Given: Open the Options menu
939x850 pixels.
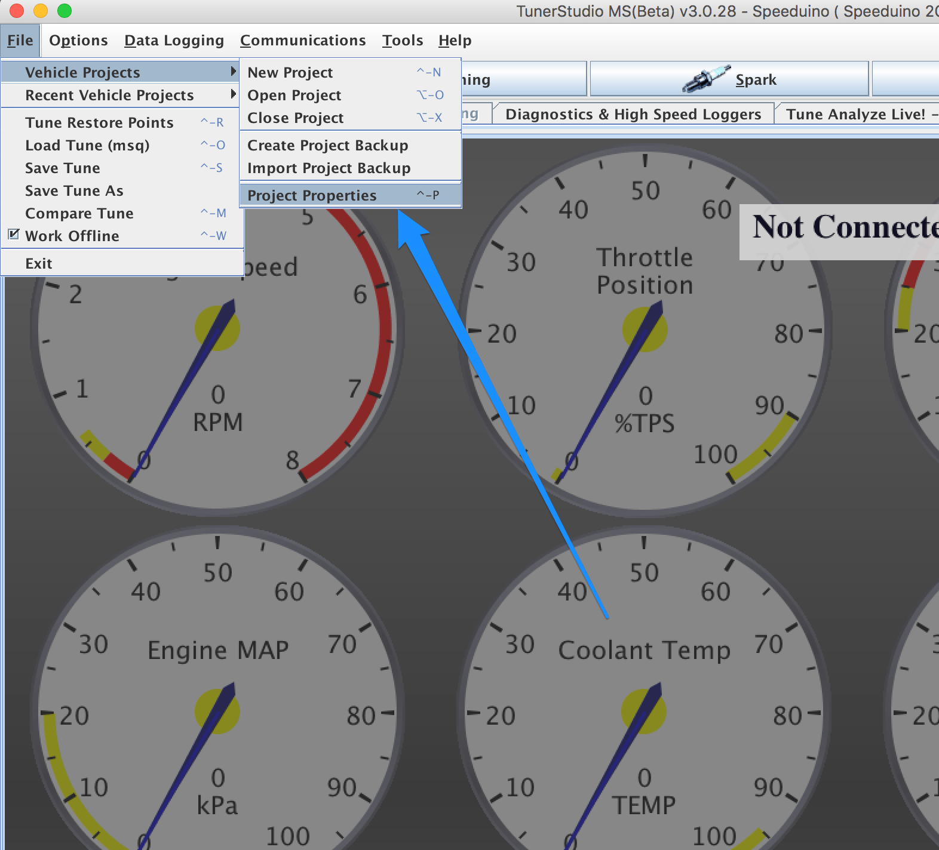Looking at the screenshot, I should [78, 41].
